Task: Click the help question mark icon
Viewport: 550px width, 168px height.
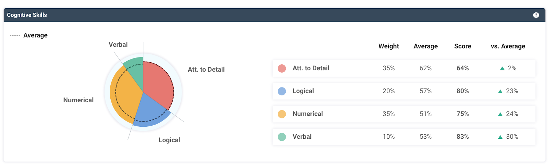Action: (536, 15)
